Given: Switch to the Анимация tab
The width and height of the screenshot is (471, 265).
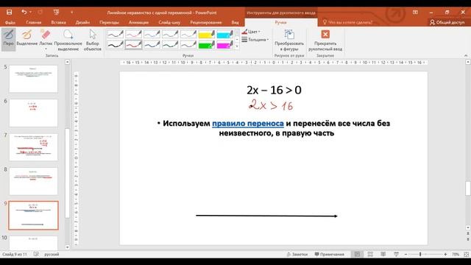Looking at the screenshot, I should coord(138,22).
